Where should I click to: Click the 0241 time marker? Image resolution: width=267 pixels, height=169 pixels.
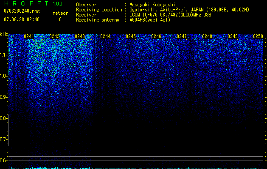(x=29, y=36)
